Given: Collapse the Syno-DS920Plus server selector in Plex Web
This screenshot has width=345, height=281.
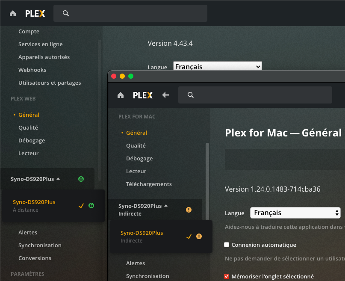Looking at the screenshot, I should 58,179.
